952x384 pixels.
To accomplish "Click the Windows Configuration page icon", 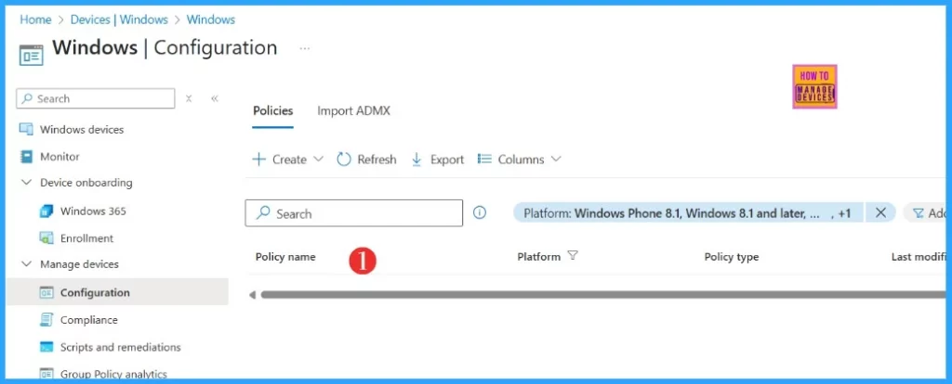I will click(x=31, y=54).
